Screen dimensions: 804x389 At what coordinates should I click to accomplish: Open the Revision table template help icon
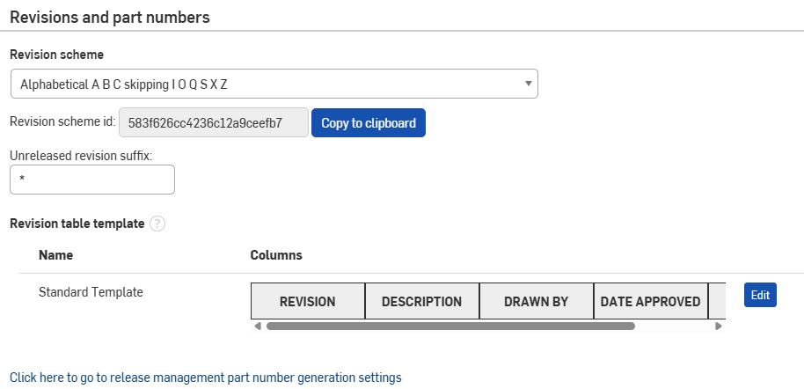157,224
